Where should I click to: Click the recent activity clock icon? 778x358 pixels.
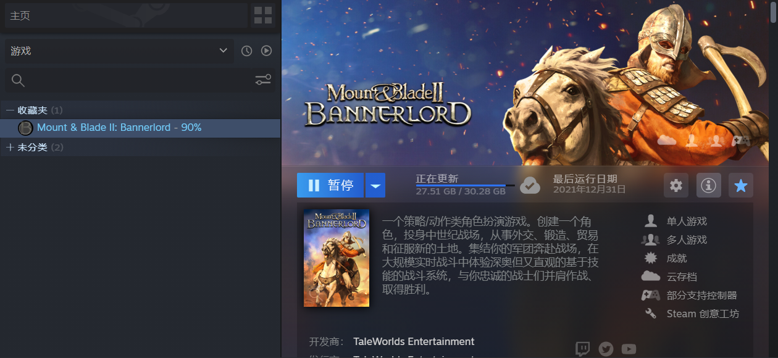coord(246,51)
